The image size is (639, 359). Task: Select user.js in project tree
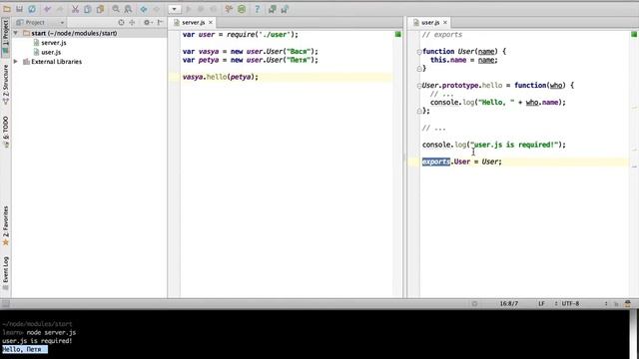(x=51, y=52)
